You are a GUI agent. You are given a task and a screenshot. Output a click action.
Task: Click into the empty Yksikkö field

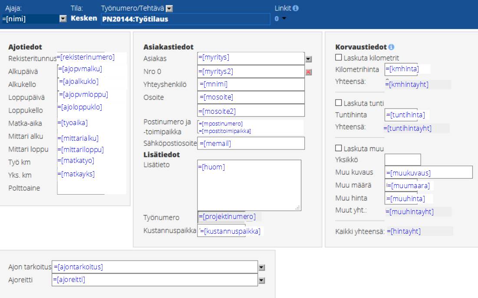(x=402, y=160)
